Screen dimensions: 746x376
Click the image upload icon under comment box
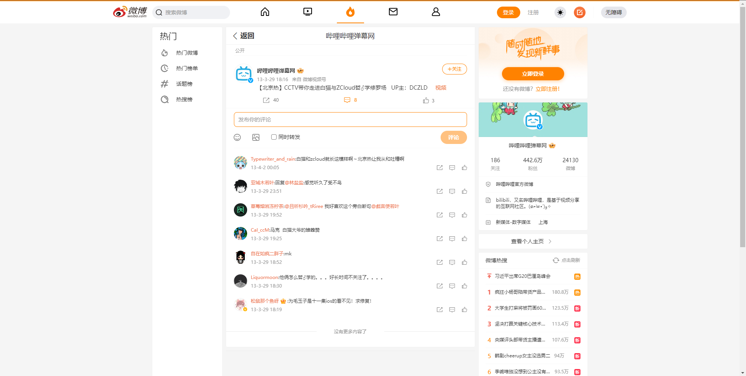click(x=256, y=137)
